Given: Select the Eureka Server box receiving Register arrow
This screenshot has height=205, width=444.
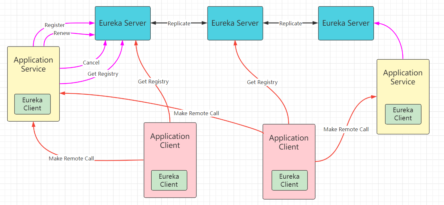Looking at the screenshot, I should 123,23.
